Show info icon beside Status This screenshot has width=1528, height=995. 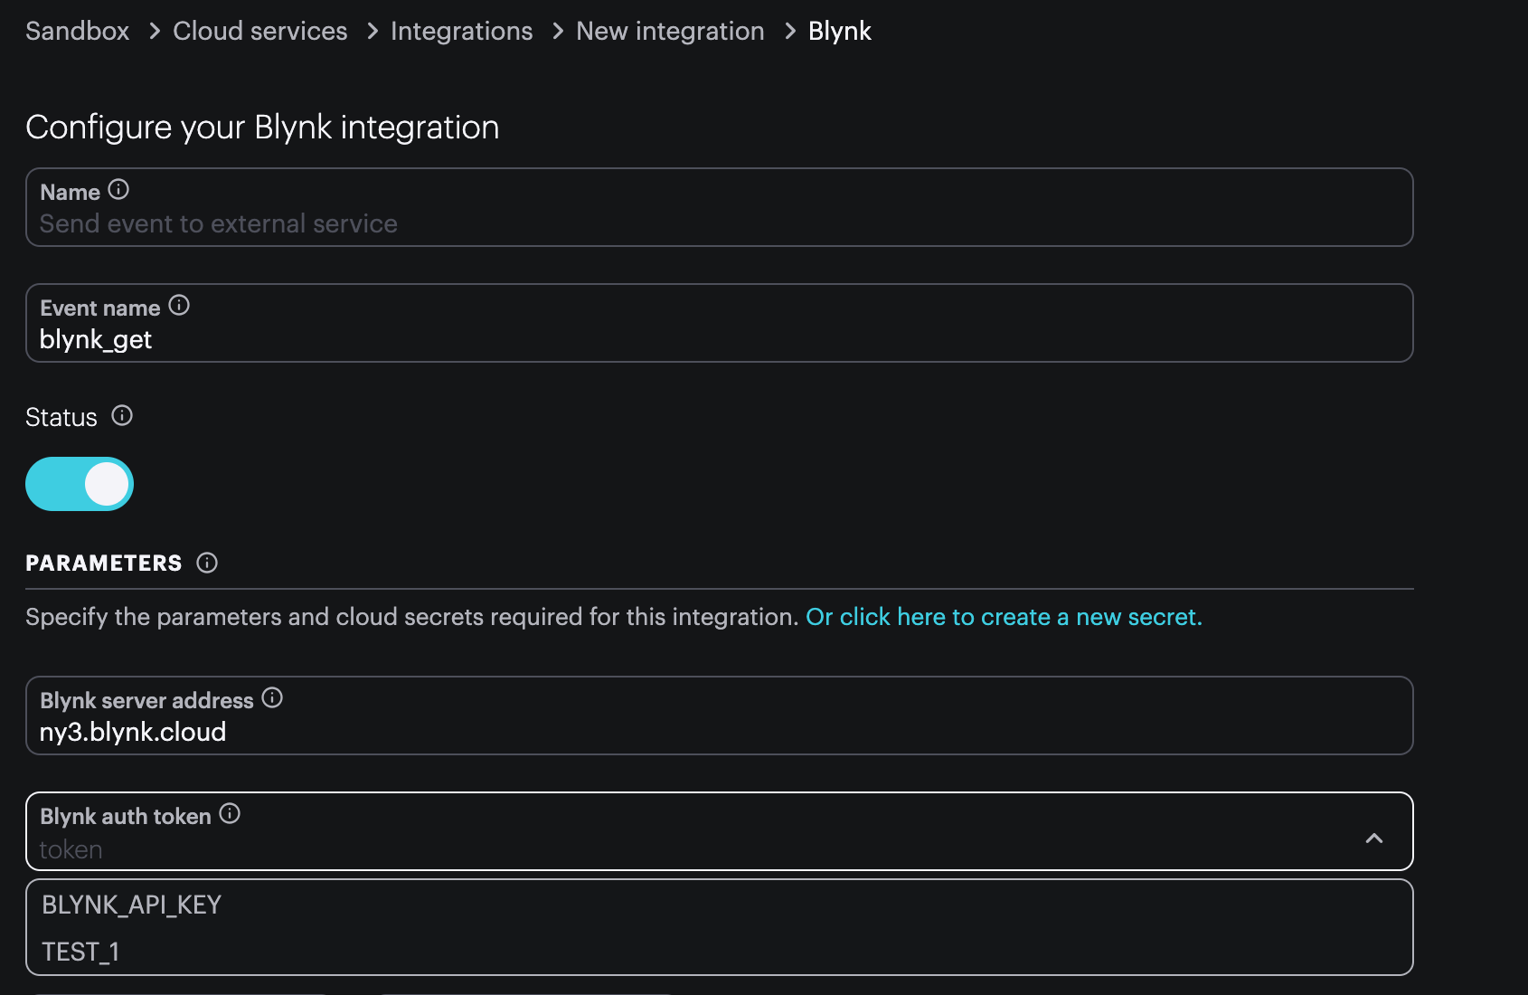[x=122, y=415]
